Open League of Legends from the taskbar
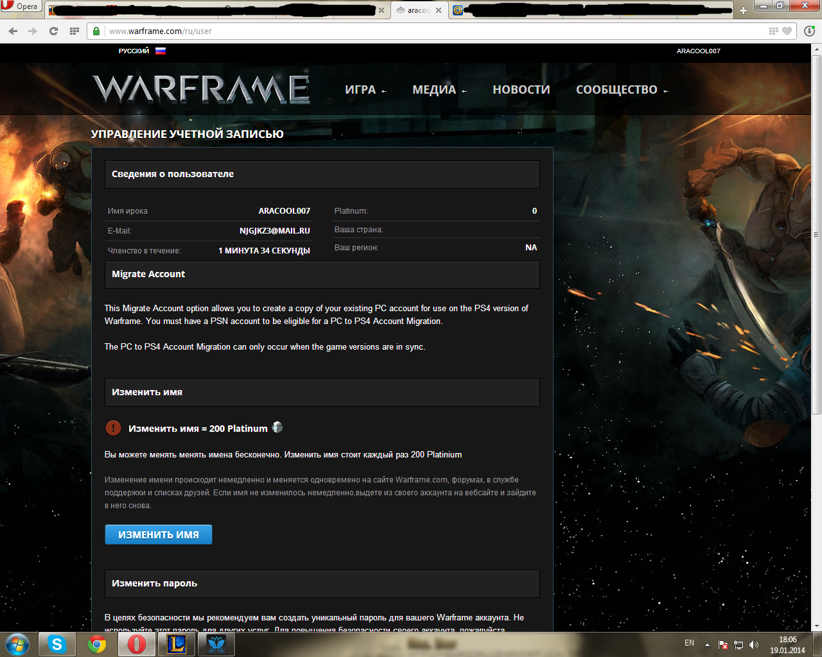The image size is (822, 657). [x=177, y=644]
